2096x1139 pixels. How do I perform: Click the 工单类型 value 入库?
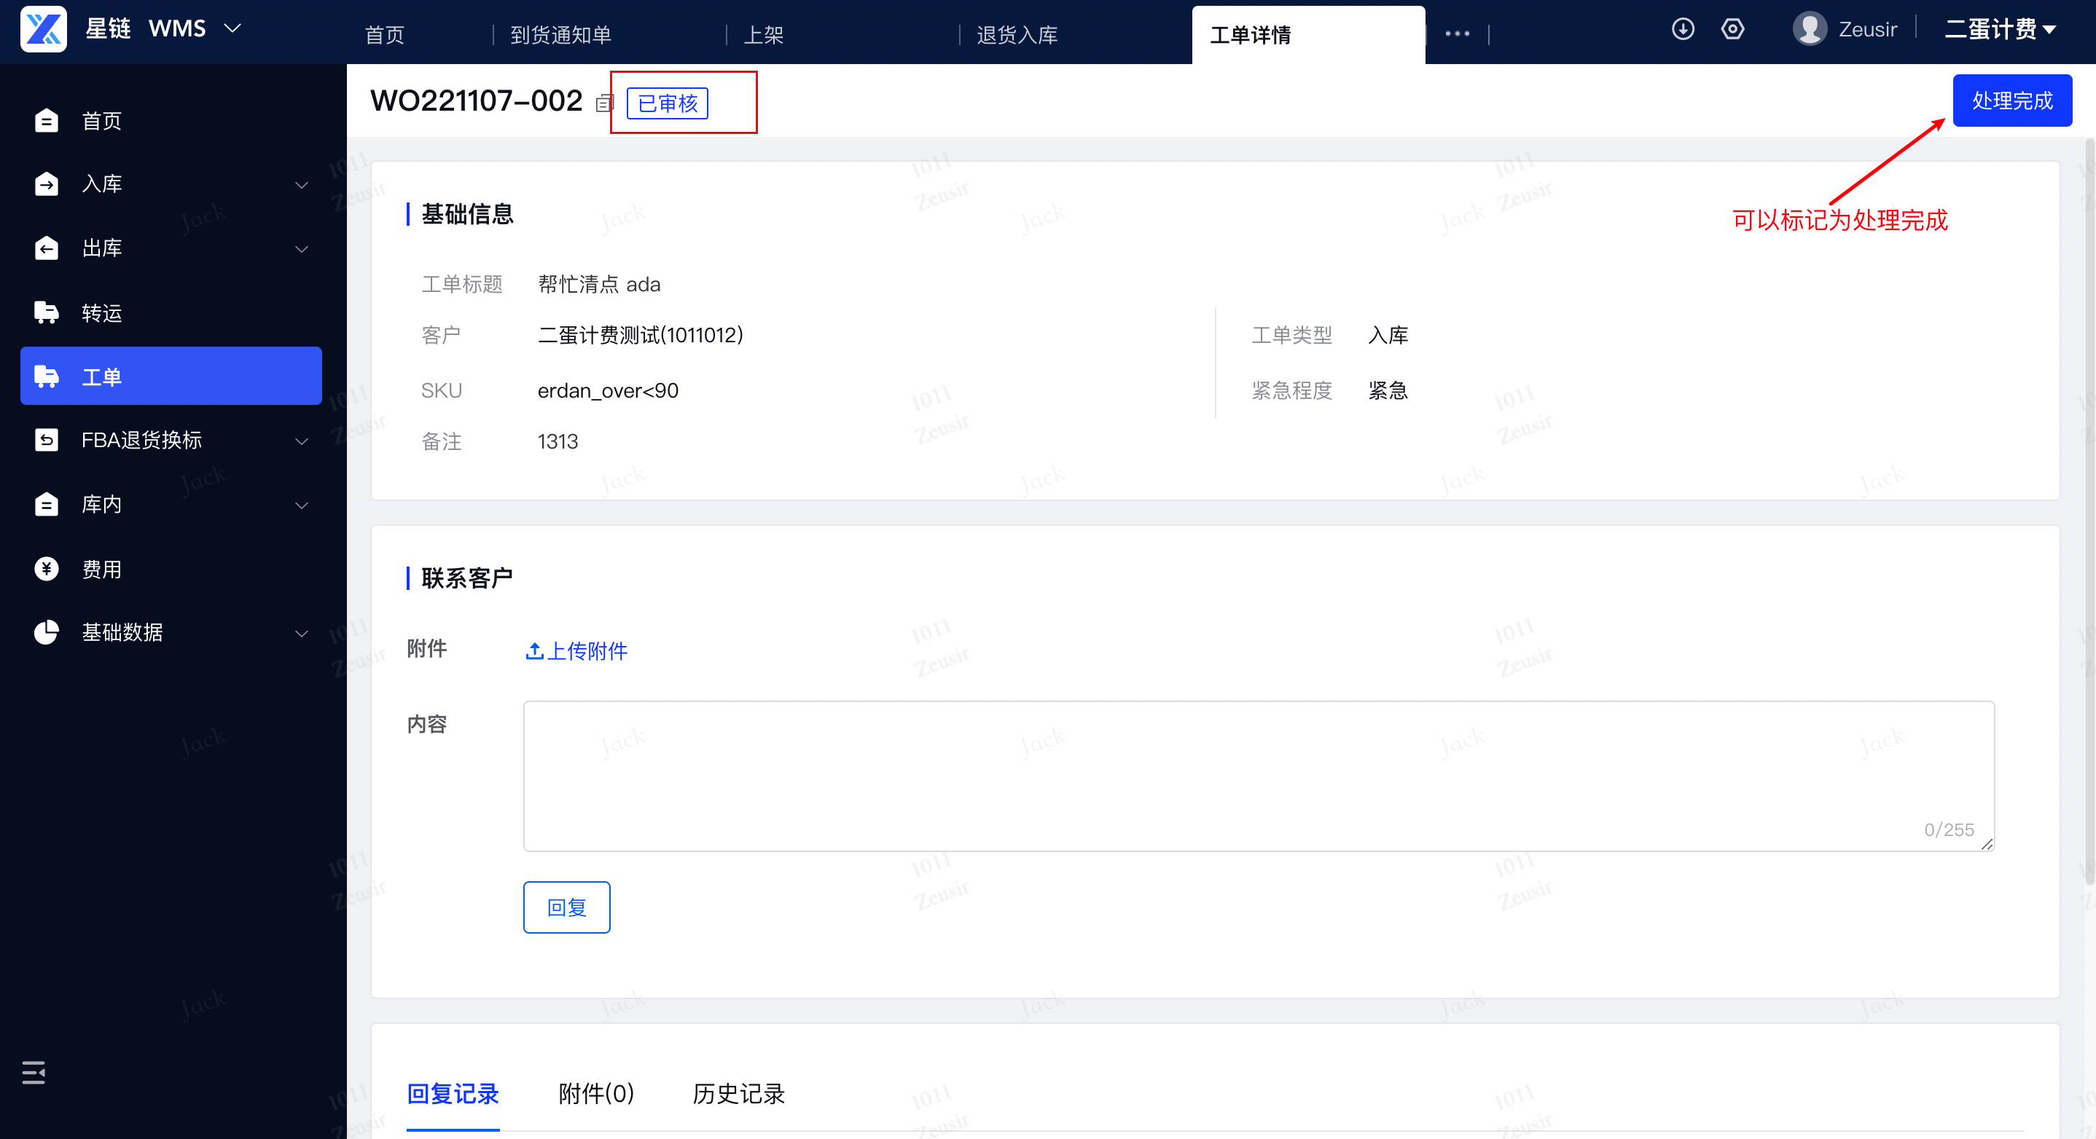coord(1388,335)
